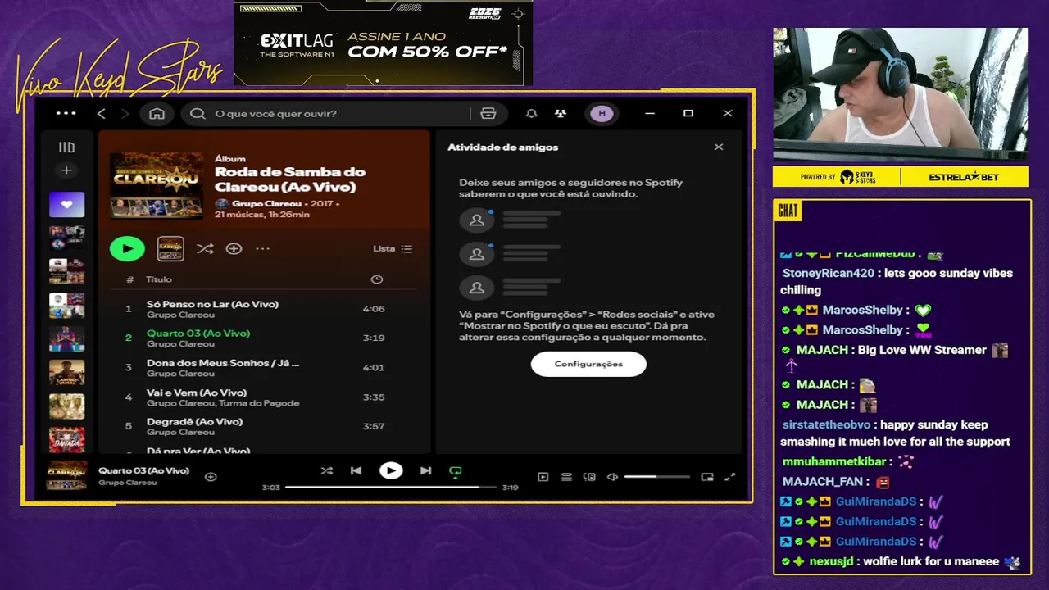Click small album preview thumbnail next to play
Screen dimensions: 1049x590
pyautogui.click(x=170, y=248)
